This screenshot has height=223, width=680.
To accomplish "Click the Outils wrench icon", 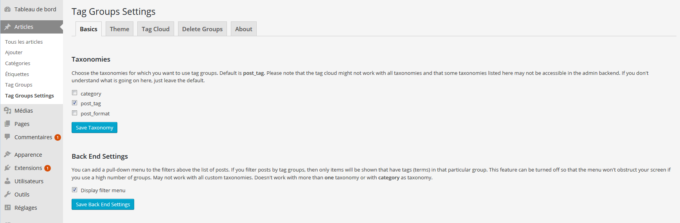I will tap(7, 194).
